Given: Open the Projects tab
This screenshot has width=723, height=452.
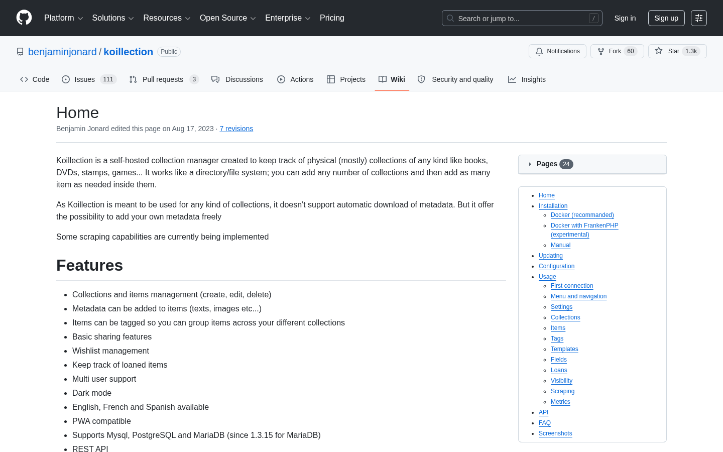Looking at the screenshot, I should [x=346, y=79].
